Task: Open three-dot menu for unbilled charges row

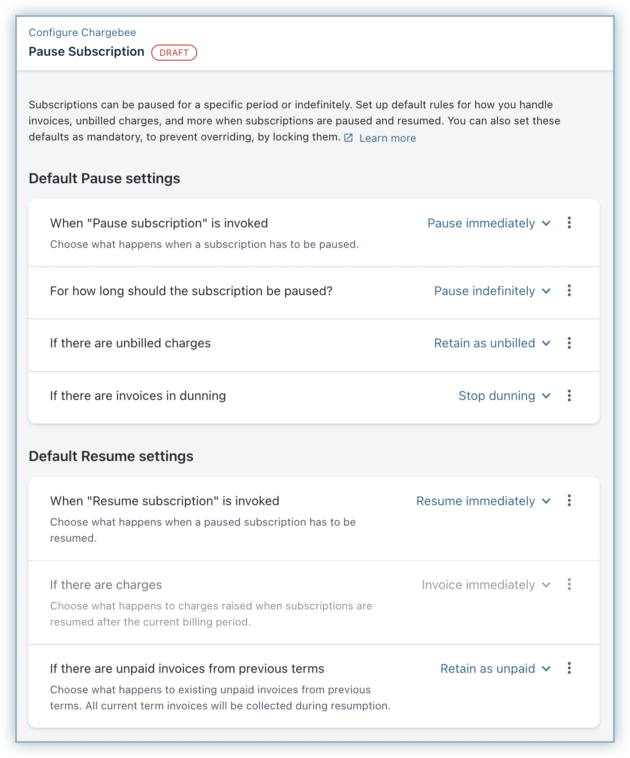Action: (569, 343)
